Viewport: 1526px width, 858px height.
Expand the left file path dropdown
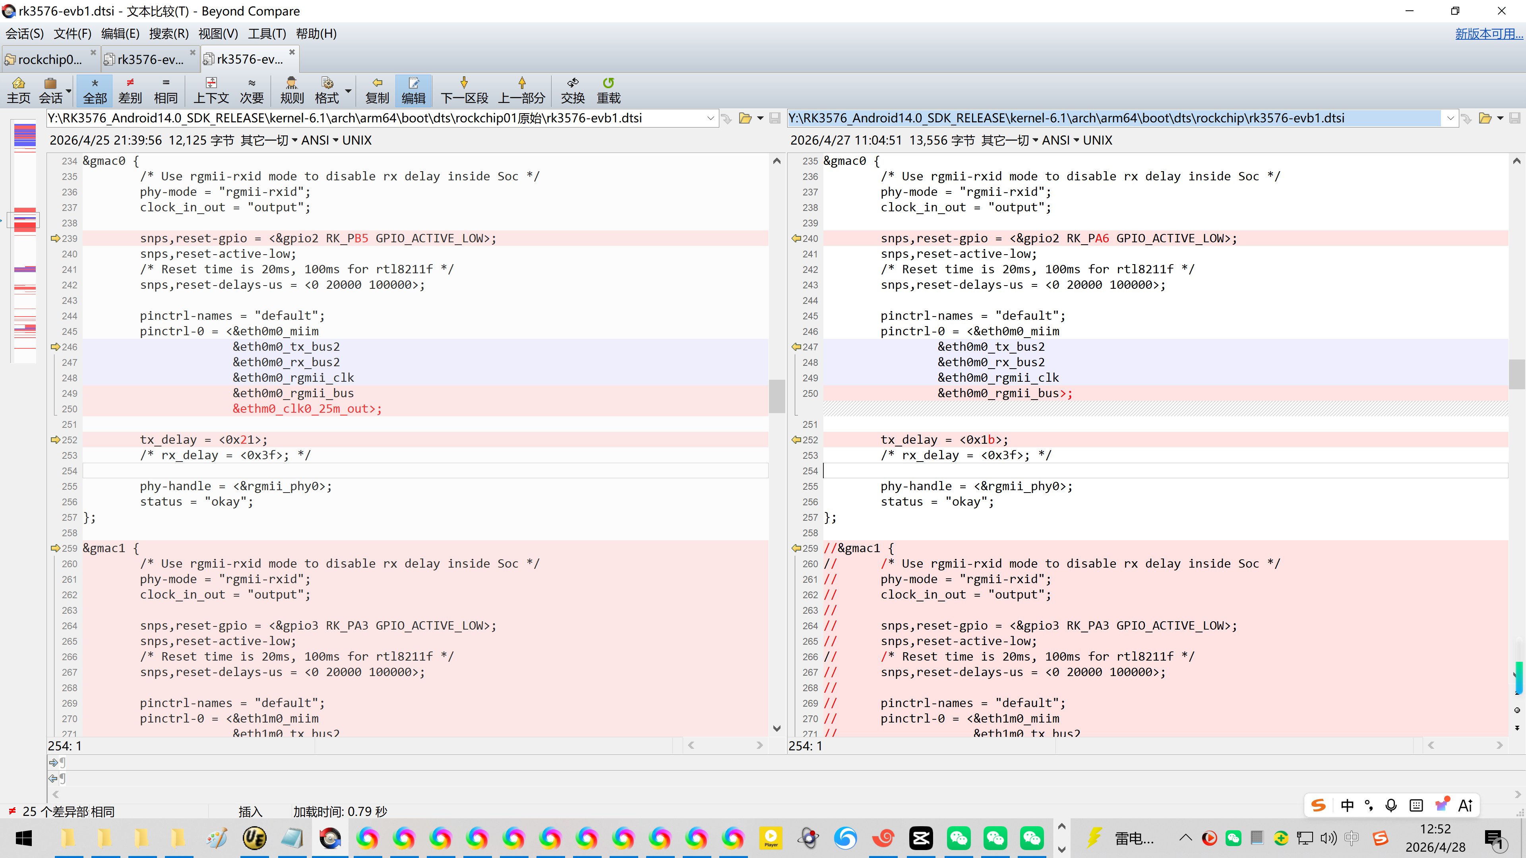[x=710, y=118]
